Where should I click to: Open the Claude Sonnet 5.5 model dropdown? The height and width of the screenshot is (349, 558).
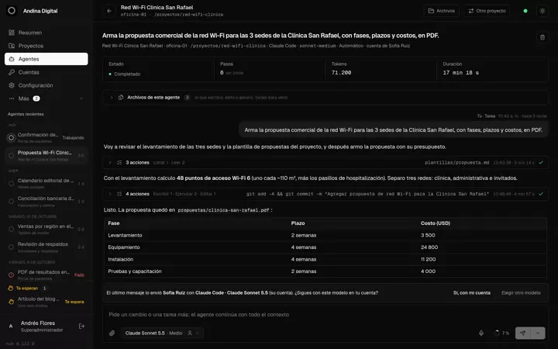tap(162, 333)
